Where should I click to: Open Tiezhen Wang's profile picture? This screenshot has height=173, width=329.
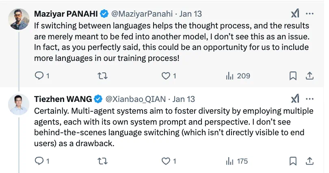click(x=19, y=104)
